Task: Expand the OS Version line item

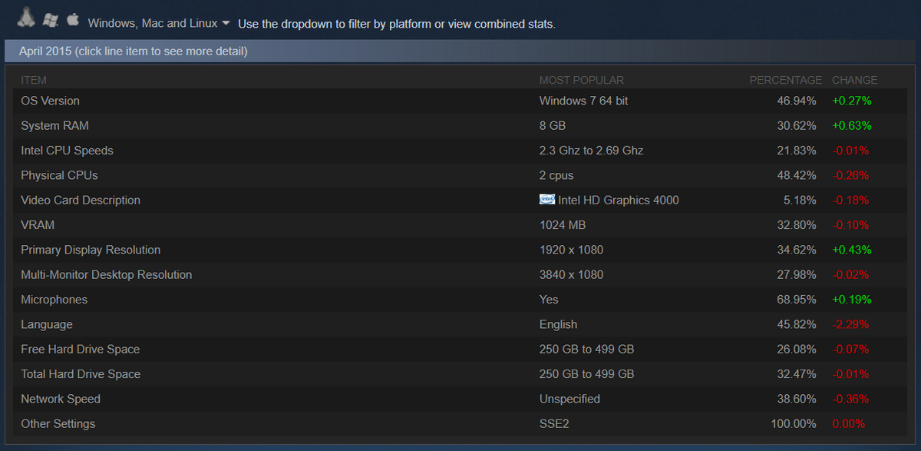Action: pyautogui.click(x=460, y=101)
